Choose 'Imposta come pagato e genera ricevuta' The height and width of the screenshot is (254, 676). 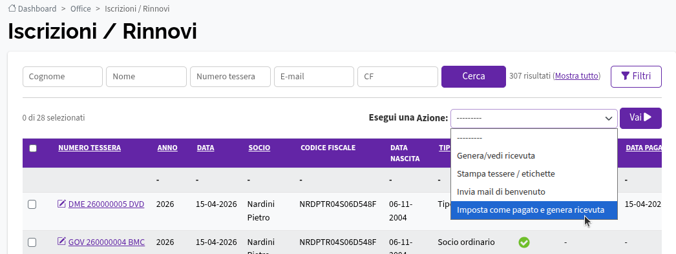coord(534,210)
